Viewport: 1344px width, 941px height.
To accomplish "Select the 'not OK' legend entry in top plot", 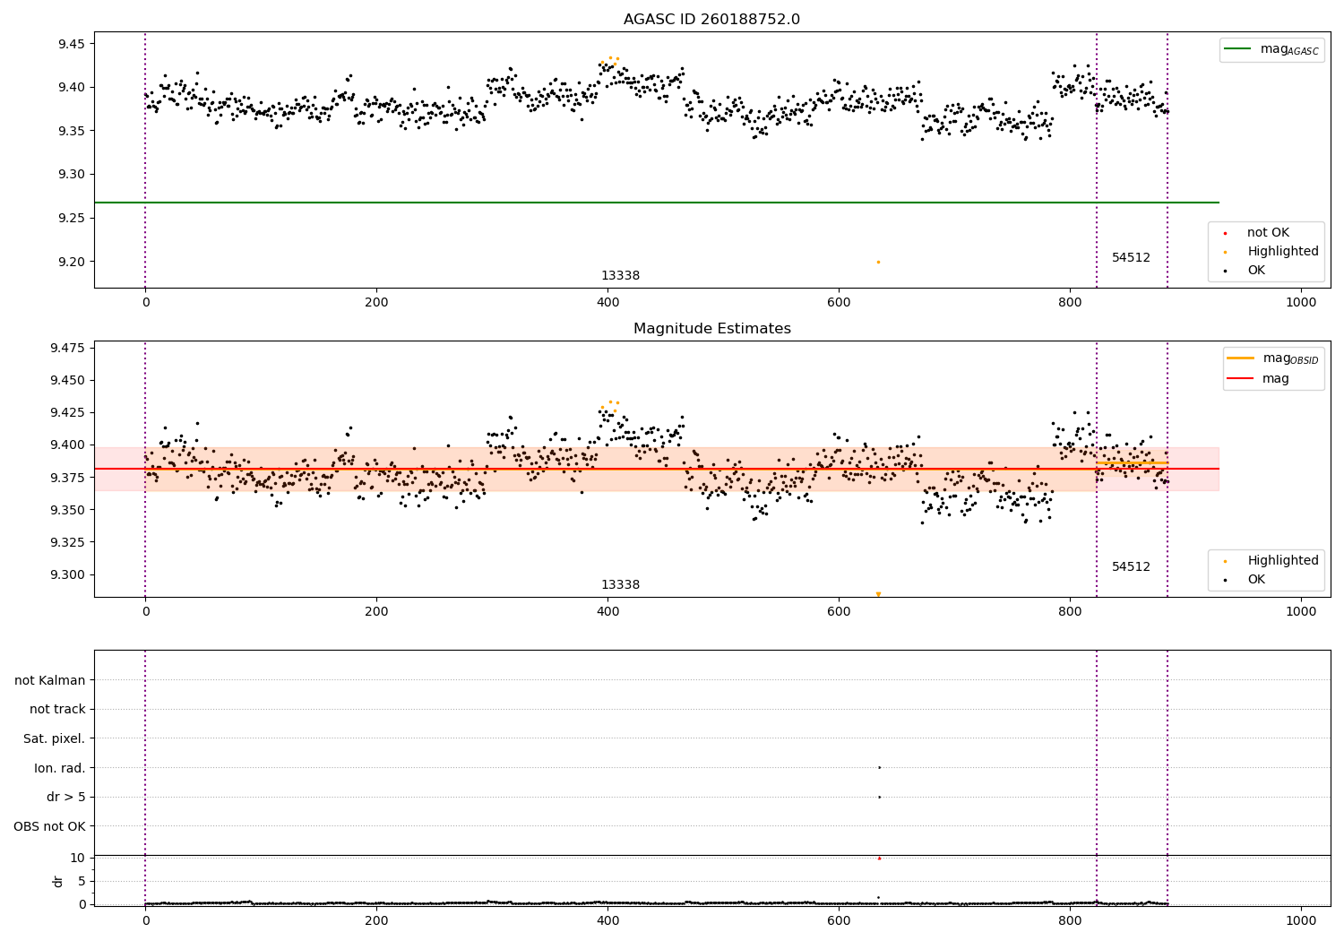I will click(x=1268, y=233).
